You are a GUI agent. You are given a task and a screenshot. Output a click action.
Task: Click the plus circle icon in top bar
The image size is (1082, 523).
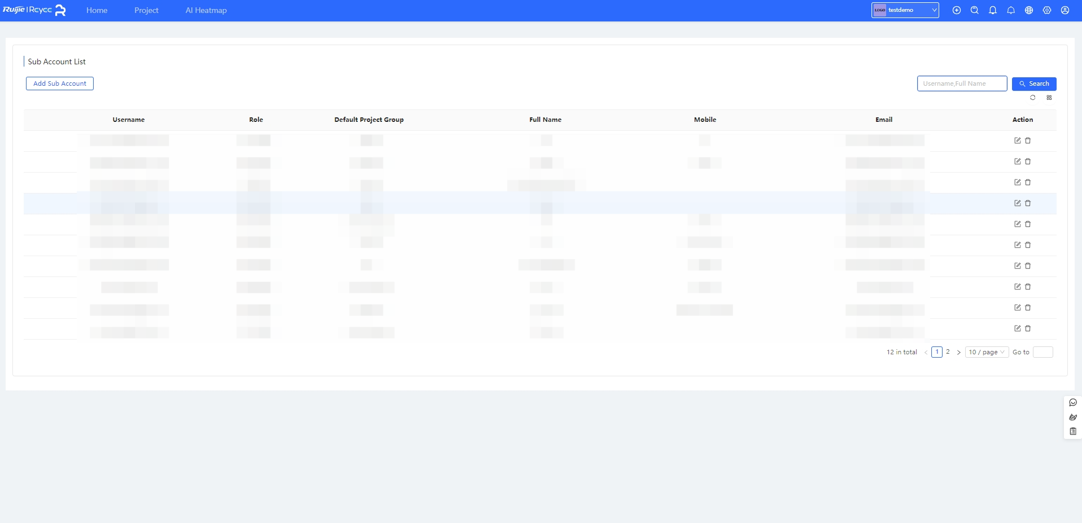pos(956,10)
